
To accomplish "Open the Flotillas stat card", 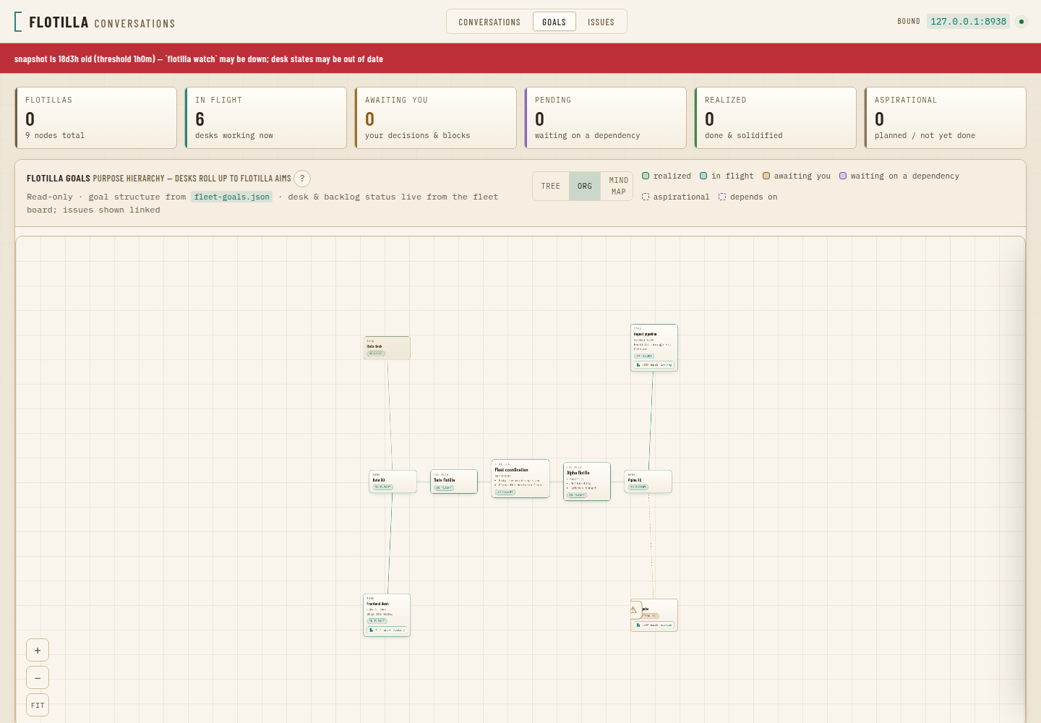I will tap(96, 118).
